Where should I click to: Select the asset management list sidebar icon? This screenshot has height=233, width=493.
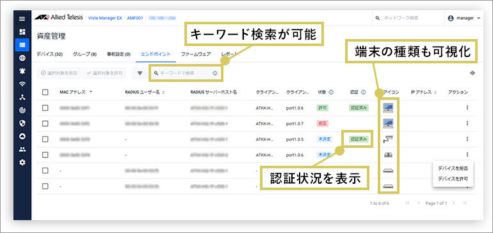pos(22,45)
